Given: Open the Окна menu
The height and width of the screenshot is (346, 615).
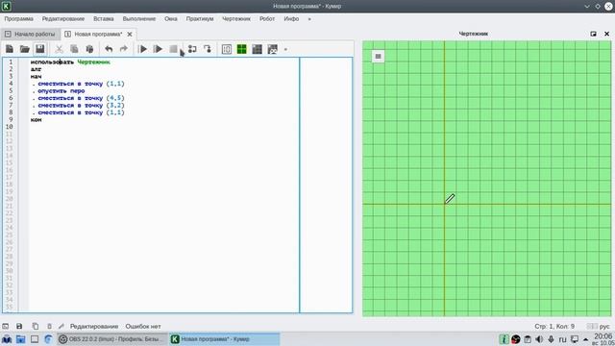Looking at the screenshot, I should pos(171,19).
